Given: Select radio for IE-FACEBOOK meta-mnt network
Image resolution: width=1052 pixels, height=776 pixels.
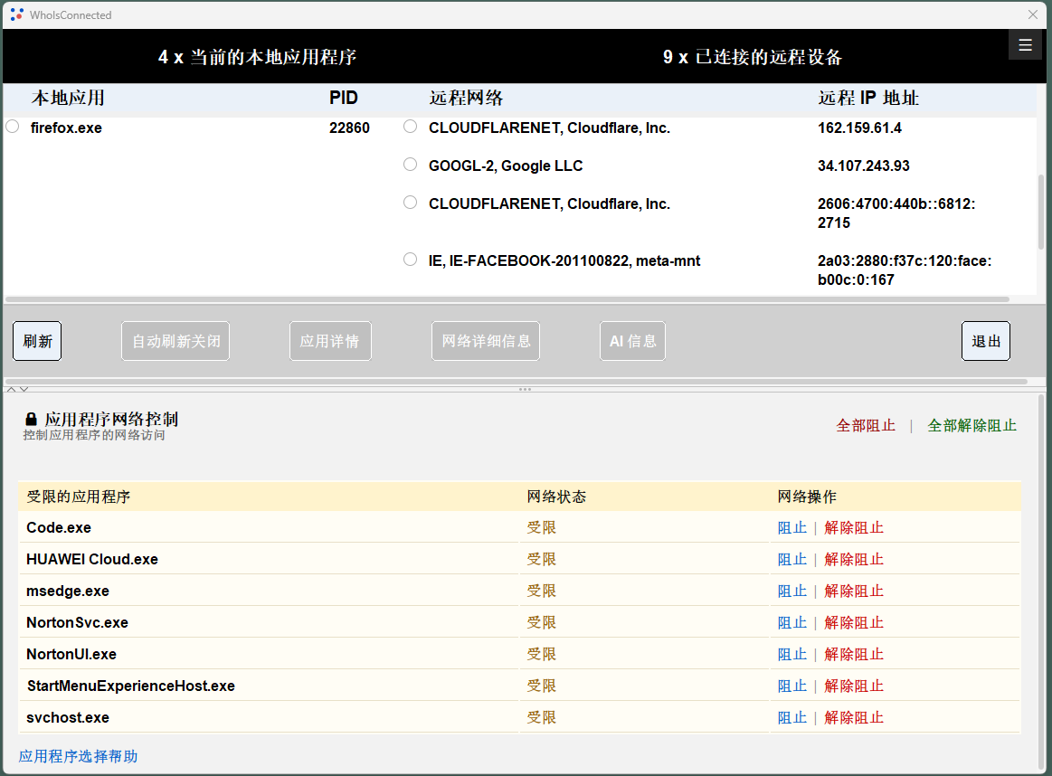Looking at the screenshot, I should pyautogui.click(x=410, y=259).
